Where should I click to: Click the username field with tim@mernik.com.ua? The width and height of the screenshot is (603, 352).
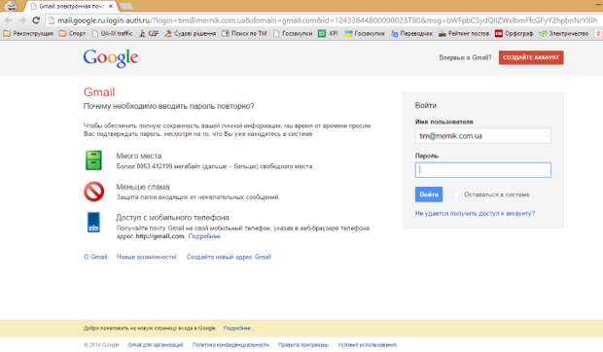point(483,136)
